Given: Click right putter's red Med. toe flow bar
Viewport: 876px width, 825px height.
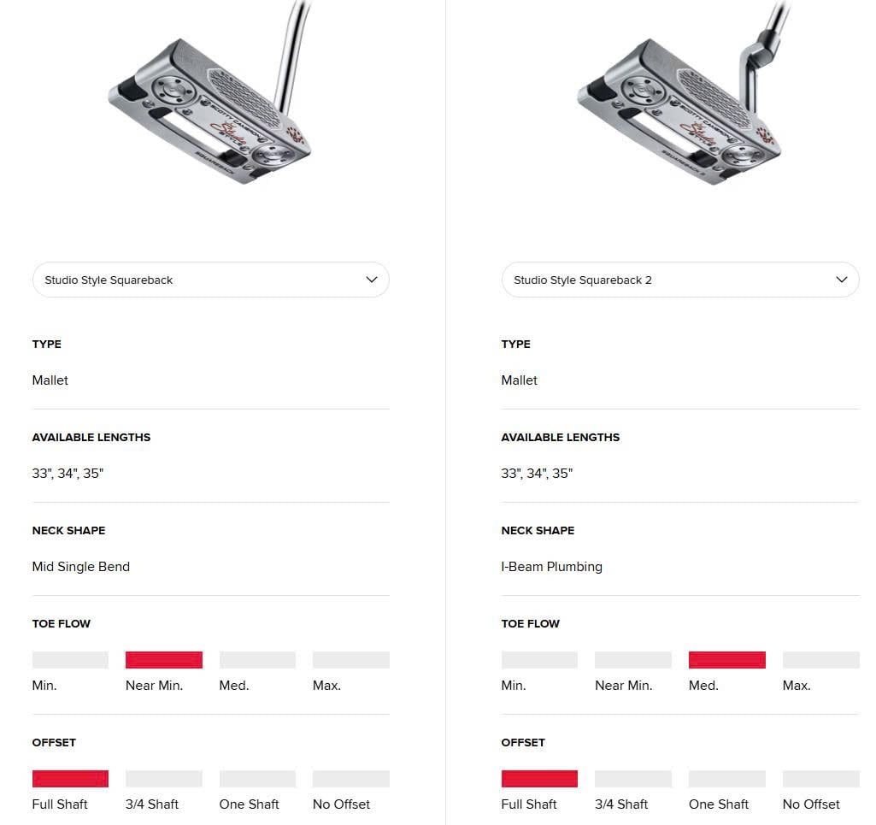Looking at the screenshot, I should click(x=726, y=660).
